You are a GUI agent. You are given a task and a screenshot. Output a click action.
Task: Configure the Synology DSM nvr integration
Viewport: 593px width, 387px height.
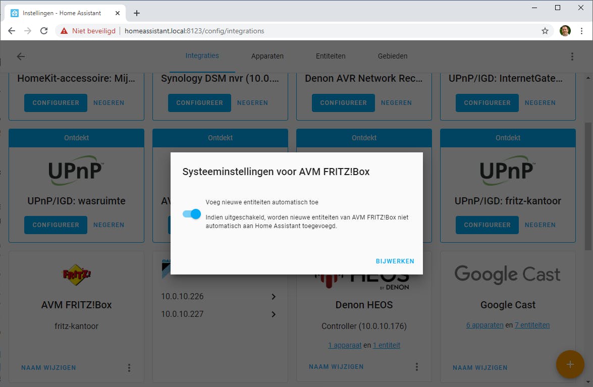click(x=199, y=103)
